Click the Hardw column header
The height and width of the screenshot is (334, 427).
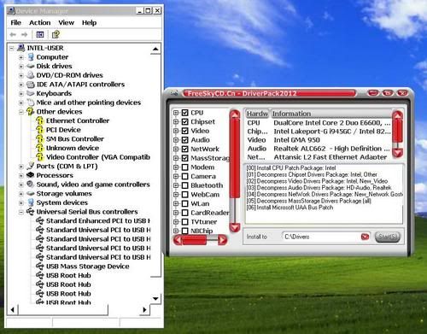tap(257, 114)
